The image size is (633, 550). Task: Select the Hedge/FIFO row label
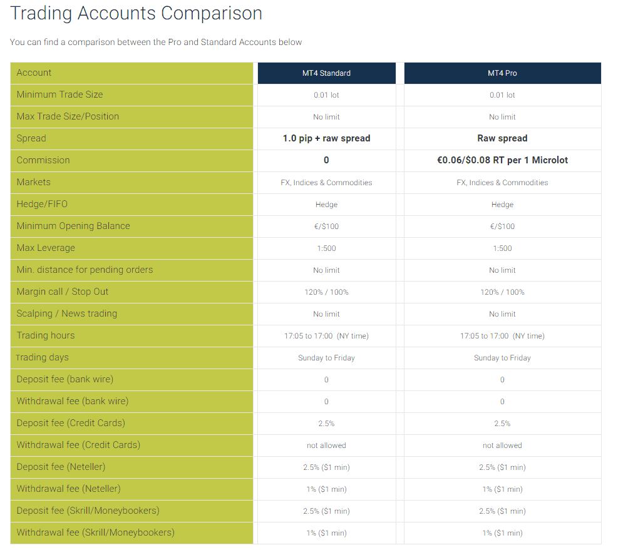pos(43,204)
